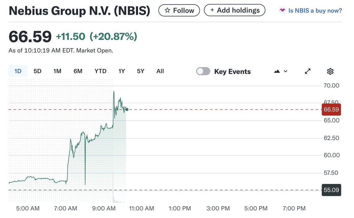Switch to YTD chart range
This screenshot has height=218, width=354.
(100, 71)
